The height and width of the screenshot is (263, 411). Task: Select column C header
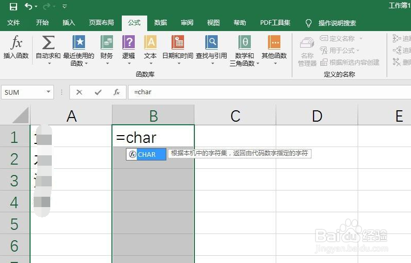[x=235, y=115]
